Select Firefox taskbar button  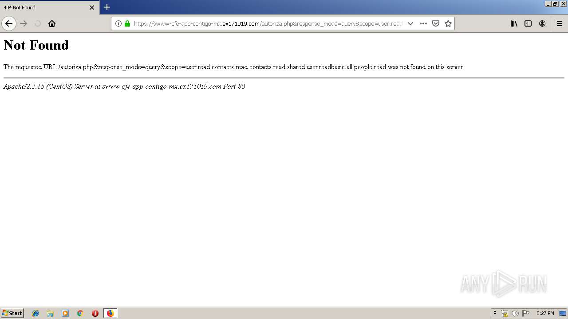pyautogui.click(x=110, y=313)
